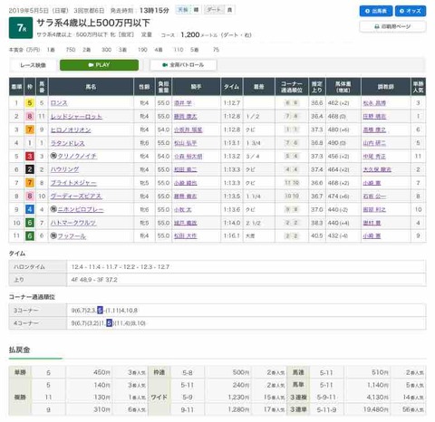The image size is (435, 422).
Task: Open horse link フッフール
Action: (72, 235)
